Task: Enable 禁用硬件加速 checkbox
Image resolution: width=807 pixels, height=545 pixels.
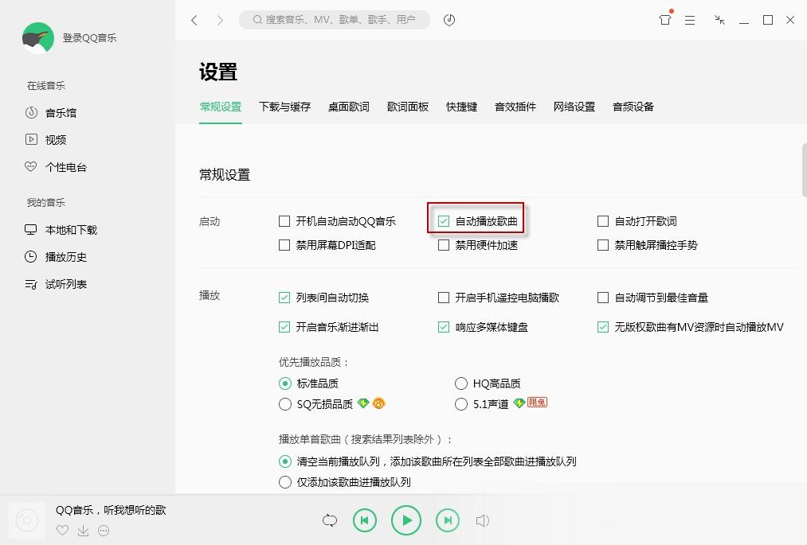Action: click(444, 245)
